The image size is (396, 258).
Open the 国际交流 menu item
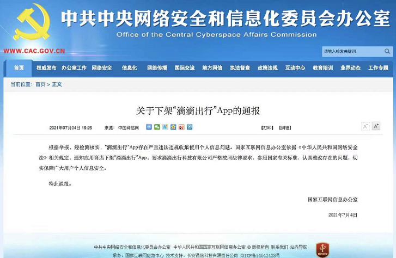(185, 68)
